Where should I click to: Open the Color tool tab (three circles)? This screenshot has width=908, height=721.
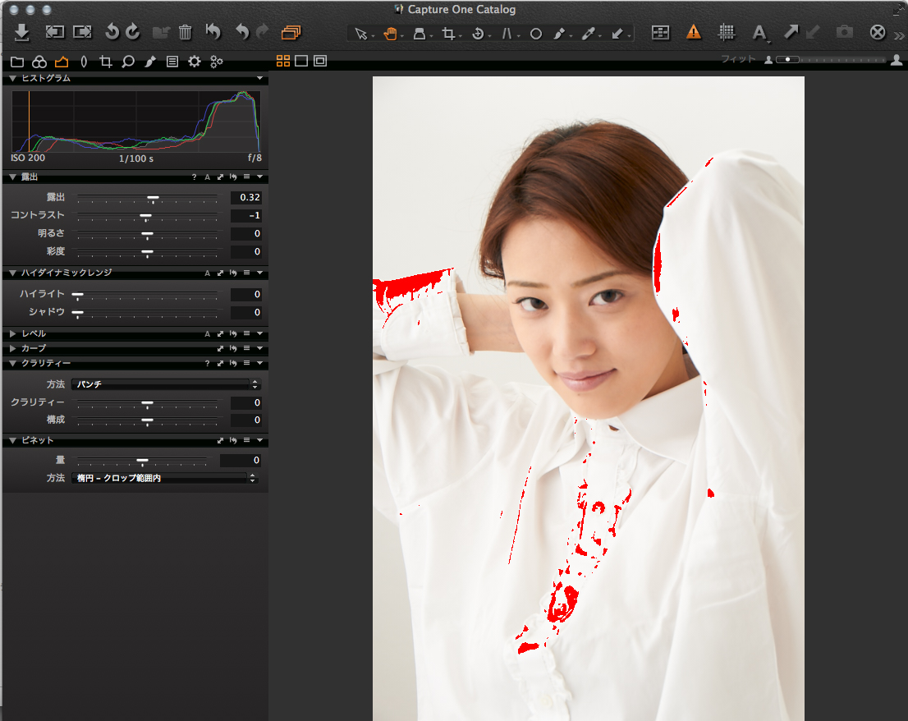coord(39,62)
